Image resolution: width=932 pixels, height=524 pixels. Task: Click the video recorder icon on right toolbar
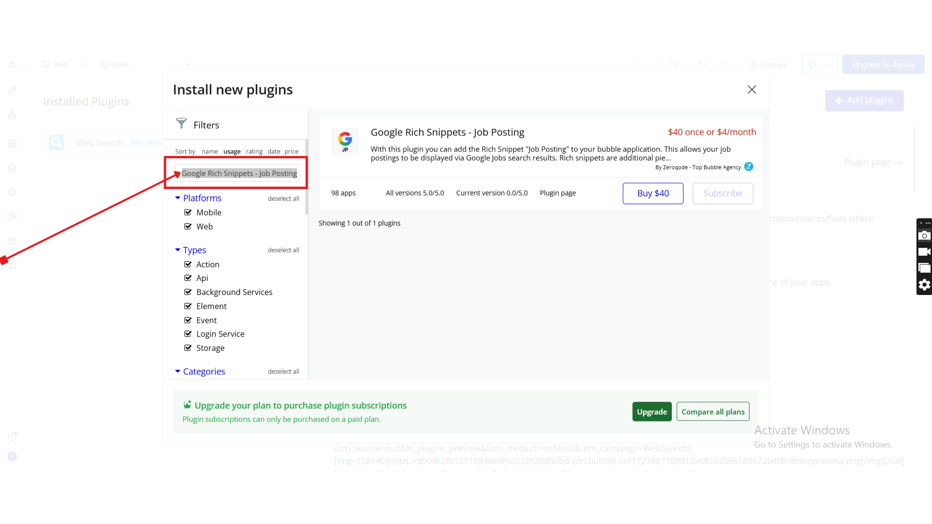pos(924,252)
